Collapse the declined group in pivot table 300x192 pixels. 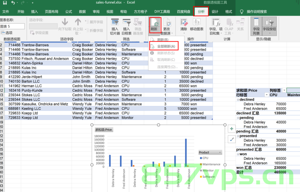pyautogui.click(x=238, y=99)
